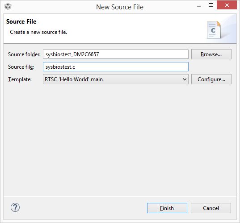This screenshot has width=240, height=223.
Task: Expand the Template dropdown arrow
Action: click(185, 79)
